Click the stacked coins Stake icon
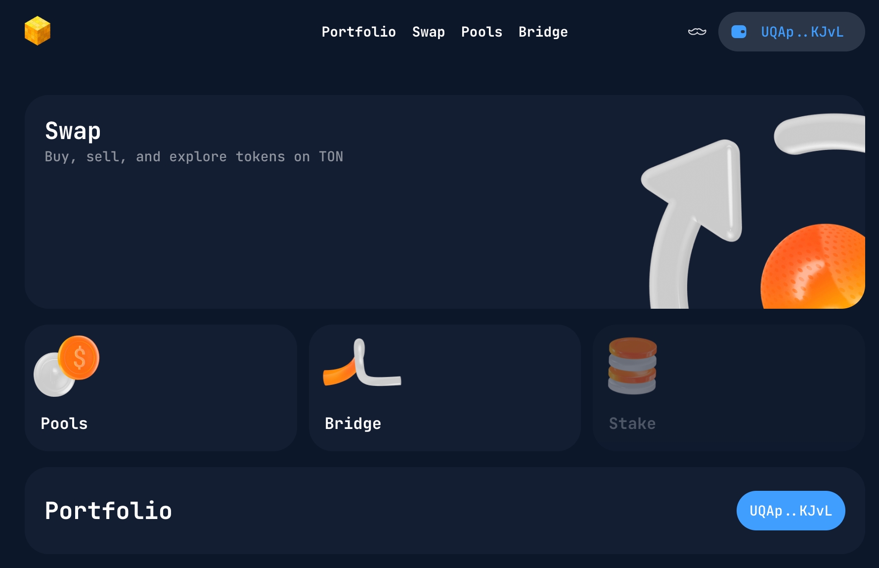 click(632, 365)
